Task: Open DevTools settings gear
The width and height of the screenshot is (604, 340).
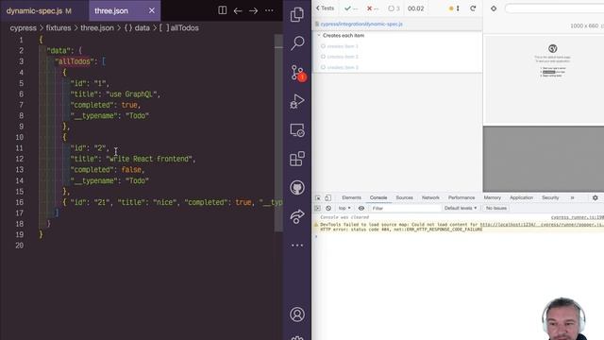Action: (596, 197)
